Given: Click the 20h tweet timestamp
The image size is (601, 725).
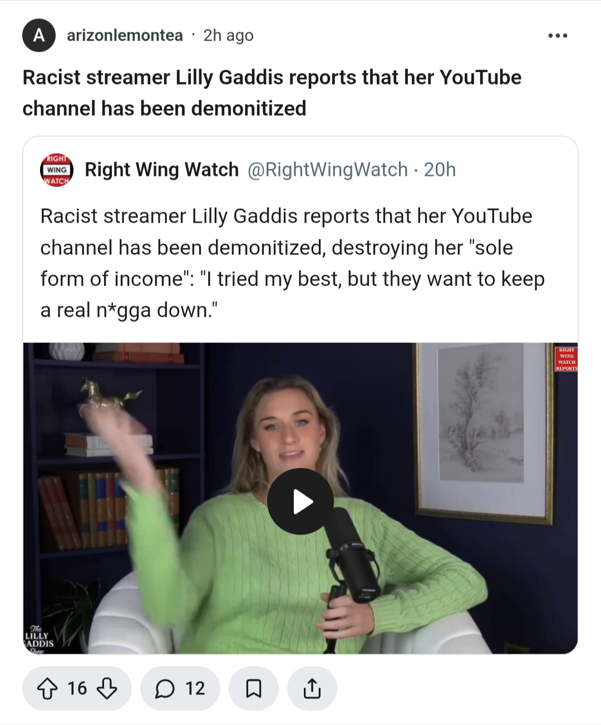Looking at the screenshot, I should tap(440, 169).
